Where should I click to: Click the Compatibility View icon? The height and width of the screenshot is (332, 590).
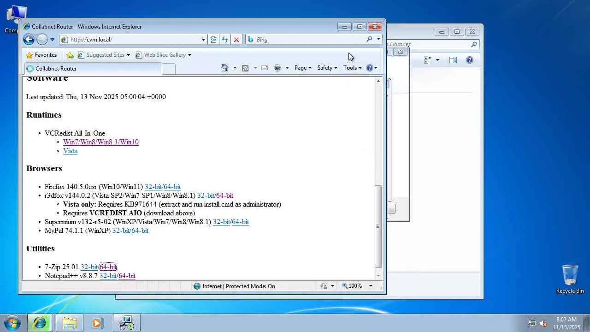pos(213,40)
